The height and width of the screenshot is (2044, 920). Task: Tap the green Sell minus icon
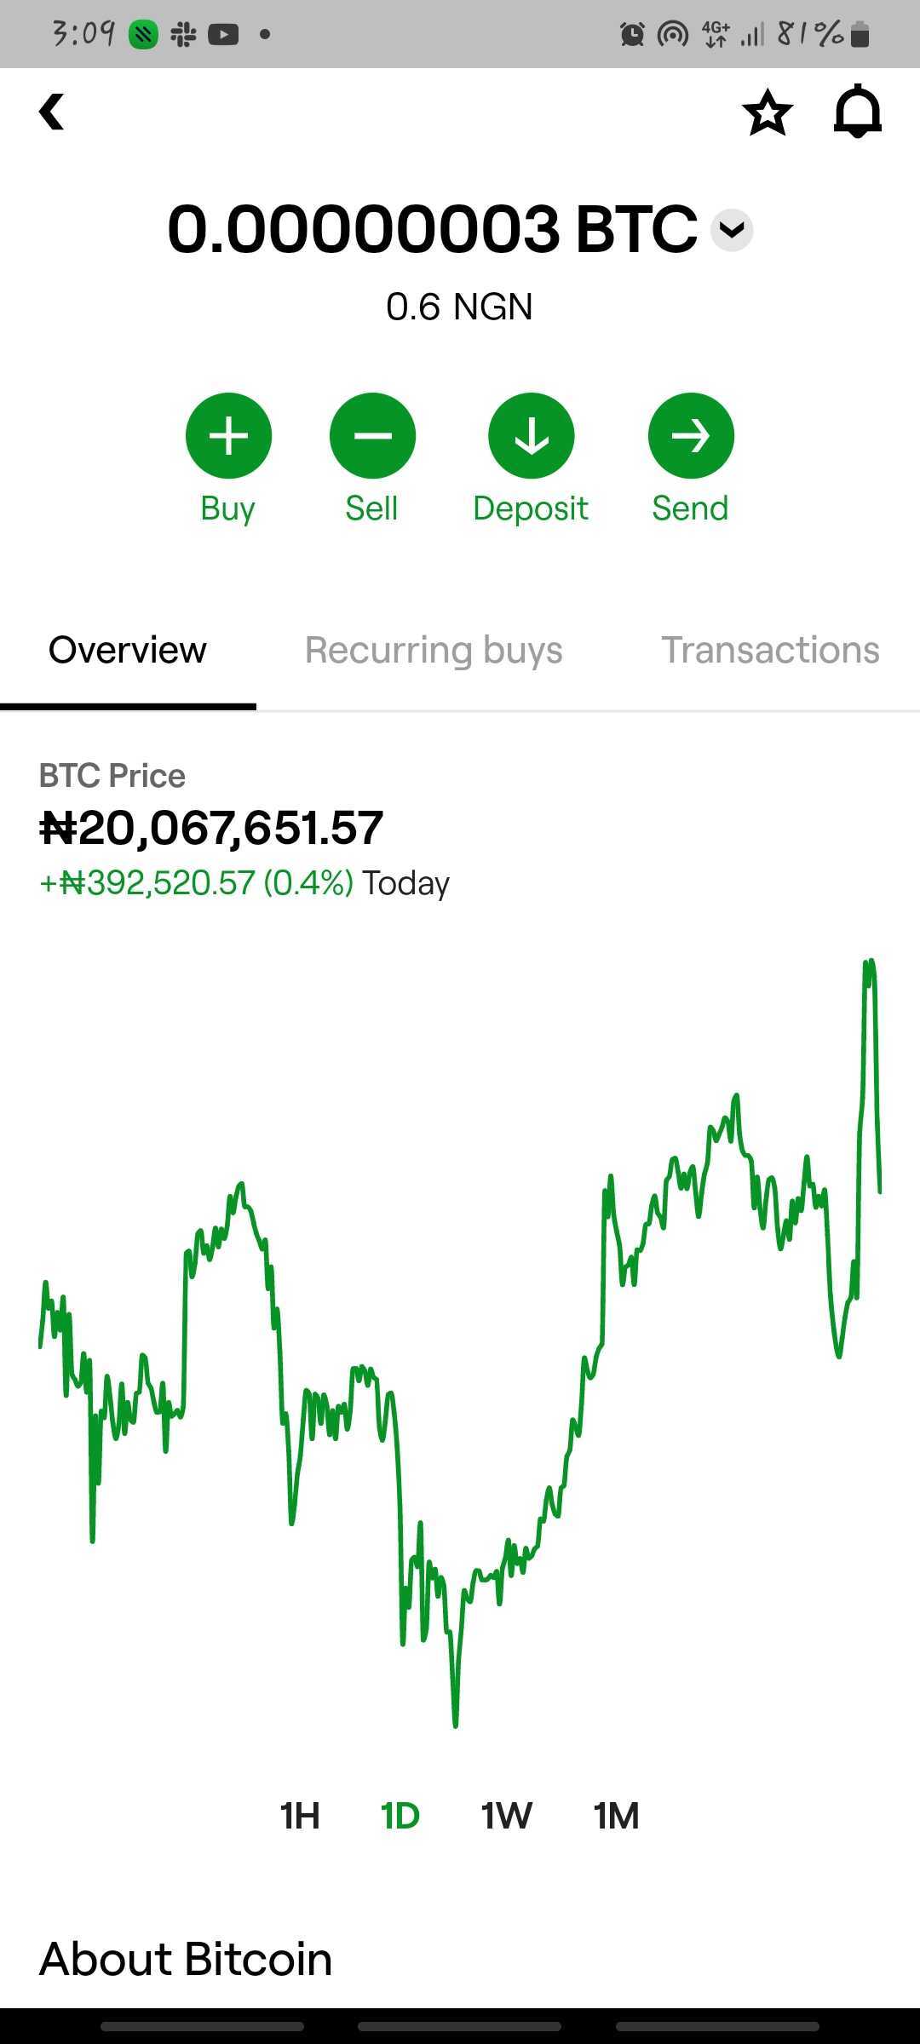click(x=372, y=436)
